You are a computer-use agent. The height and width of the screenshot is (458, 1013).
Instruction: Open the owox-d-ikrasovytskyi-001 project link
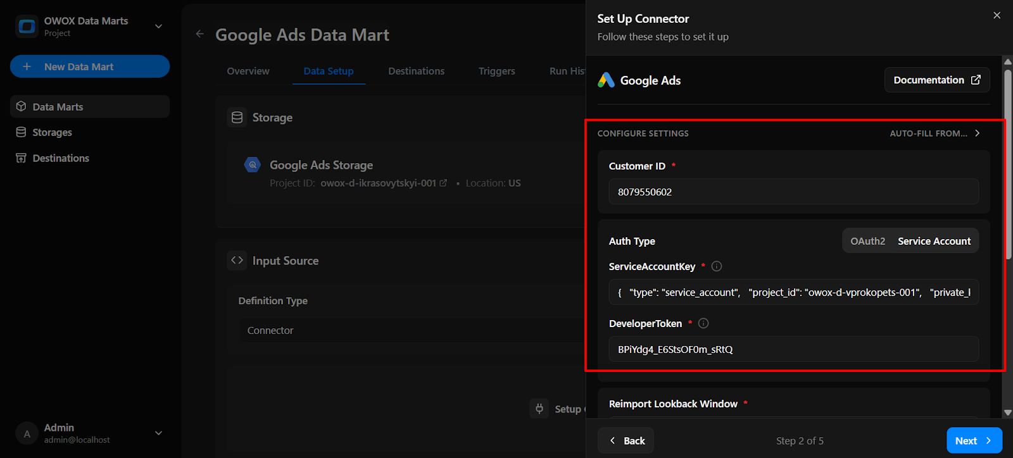click(378, 183)
